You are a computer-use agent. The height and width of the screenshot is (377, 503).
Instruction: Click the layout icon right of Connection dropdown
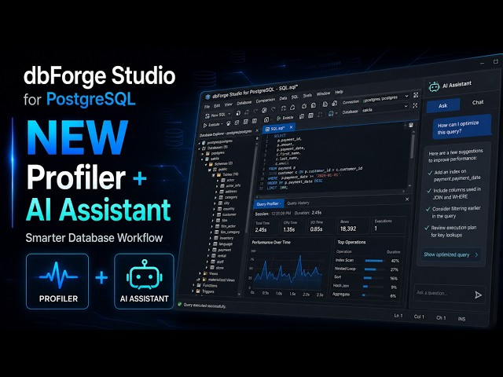(416, 95)
